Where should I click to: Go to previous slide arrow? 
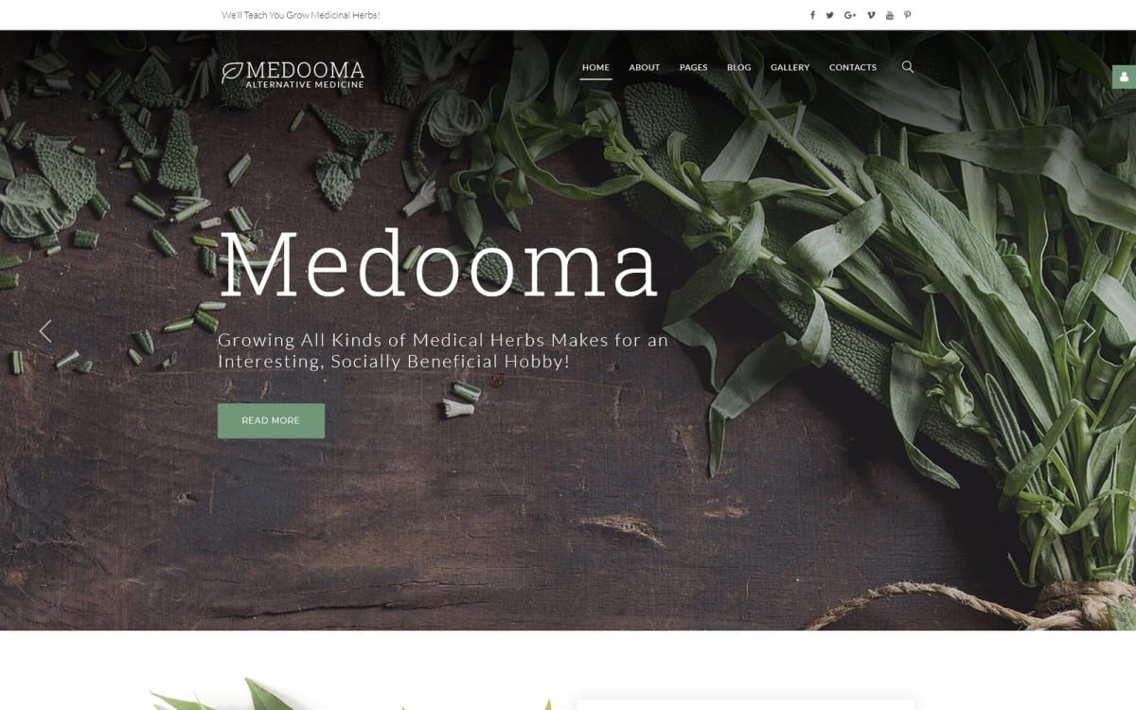click(44, 330)
